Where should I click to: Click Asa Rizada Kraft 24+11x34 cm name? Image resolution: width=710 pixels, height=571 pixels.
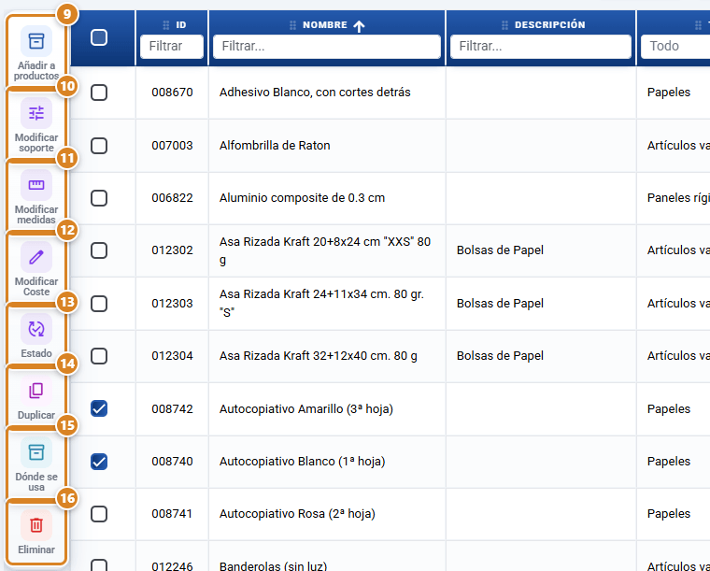click(x=321, y=303)
